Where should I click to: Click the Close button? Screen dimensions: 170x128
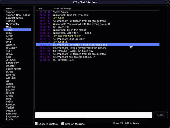point(160,115)
